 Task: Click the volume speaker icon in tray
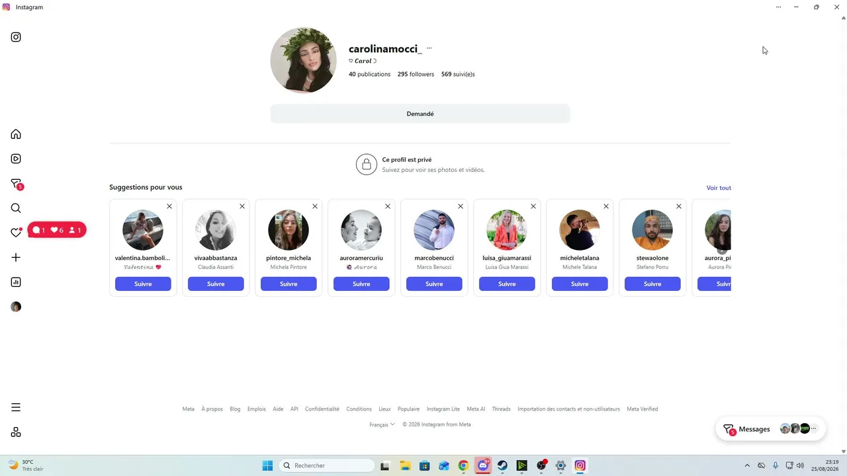point(800,465)
